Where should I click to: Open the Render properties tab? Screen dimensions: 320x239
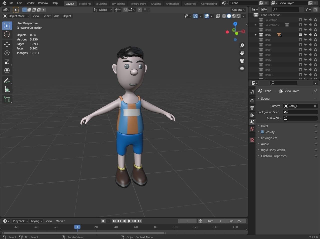(x=252, y=101)
